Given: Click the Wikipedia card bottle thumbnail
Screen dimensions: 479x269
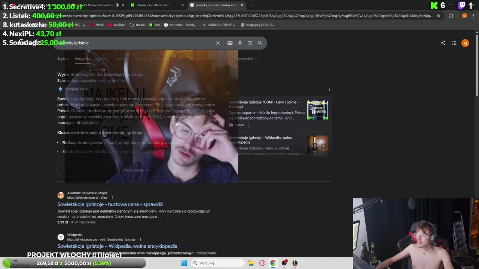Looking at the screenshot, I should click(x=317, y=145).
